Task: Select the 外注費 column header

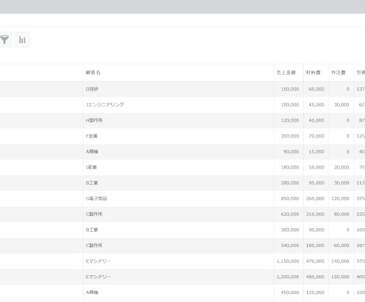Action: (x=338, y=72)
